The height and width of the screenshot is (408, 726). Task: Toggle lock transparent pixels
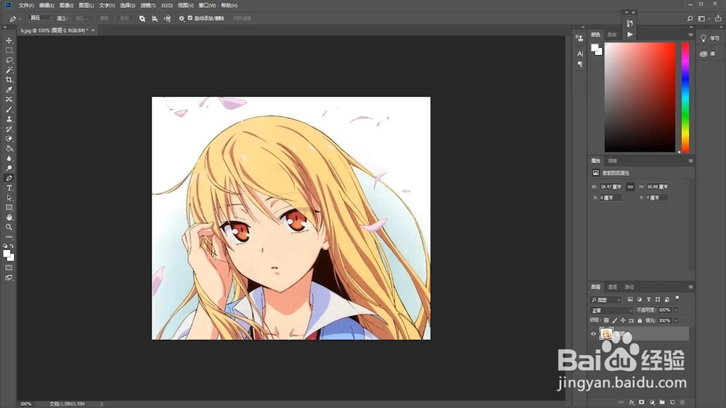tap(606, 320)
